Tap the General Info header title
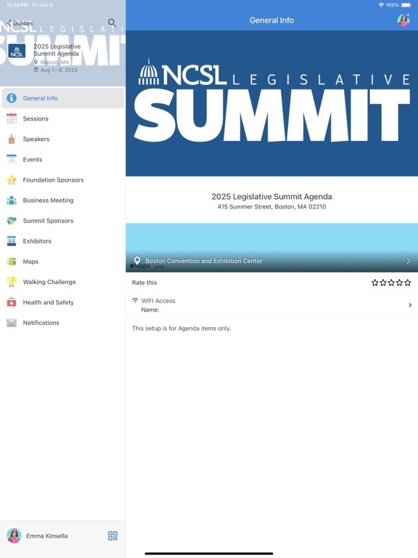The image size is (418, 558). pos(271,20)
